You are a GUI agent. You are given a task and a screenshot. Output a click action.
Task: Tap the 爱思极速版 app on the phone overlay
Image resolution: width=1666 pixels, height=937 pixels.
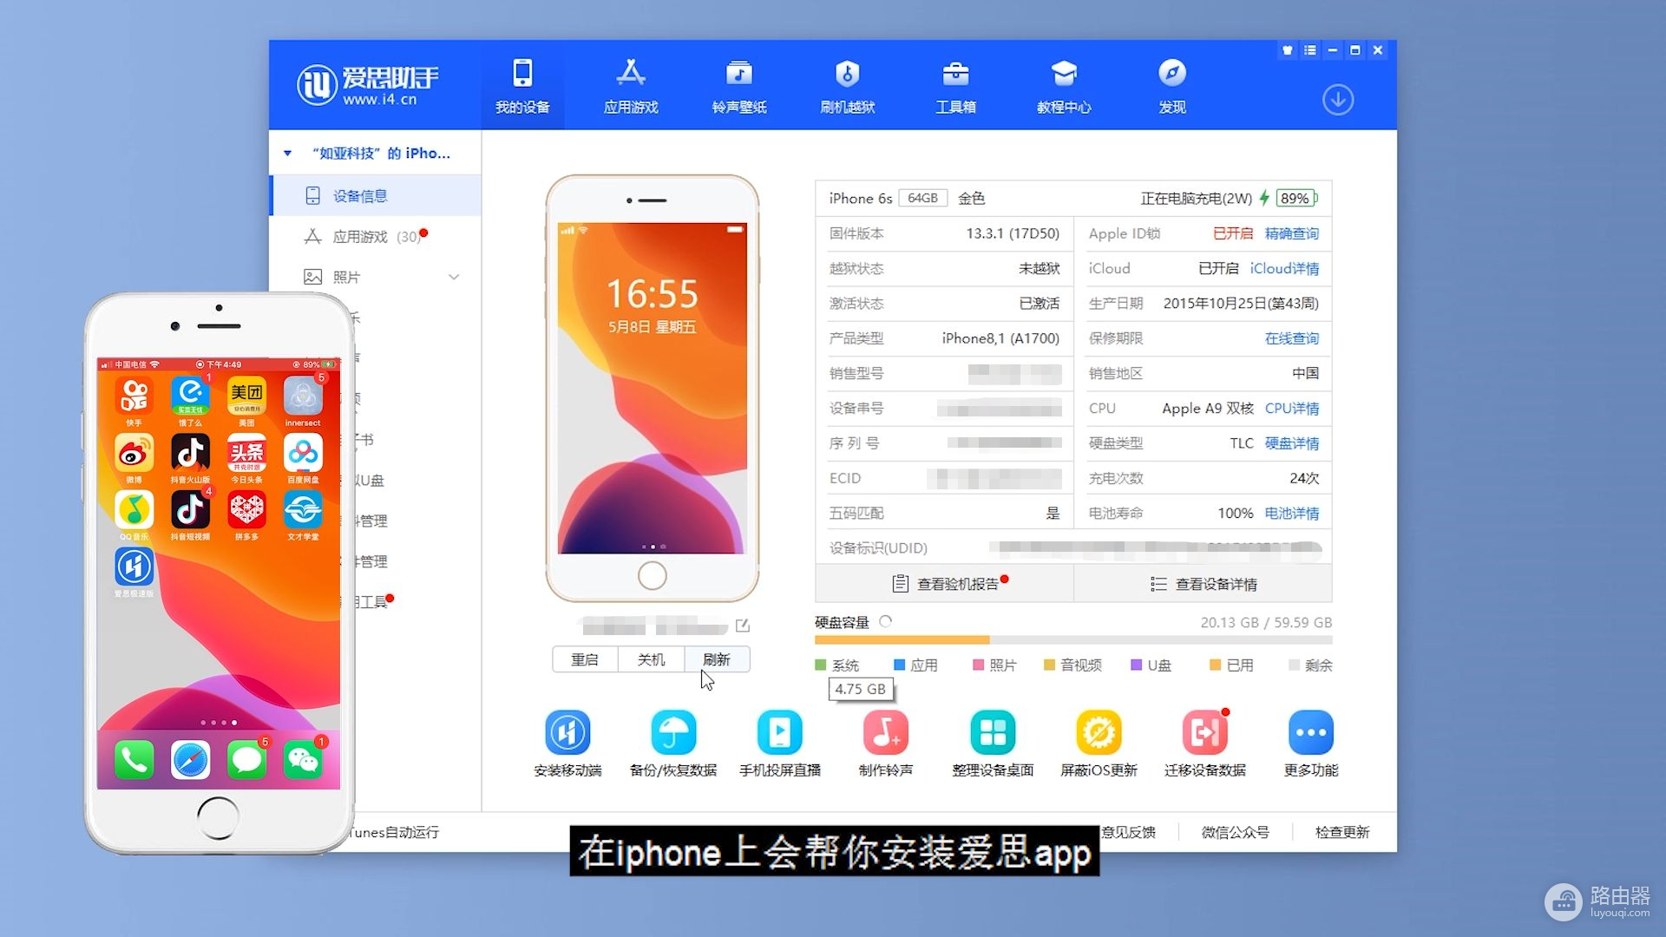[134, 567]
